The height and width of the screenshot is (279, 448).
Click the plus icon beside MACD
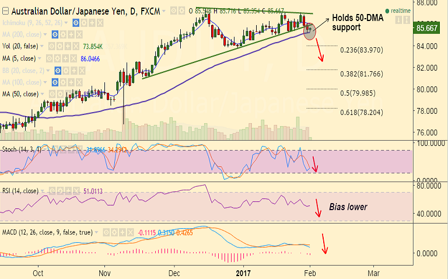(x=122, y=232)
